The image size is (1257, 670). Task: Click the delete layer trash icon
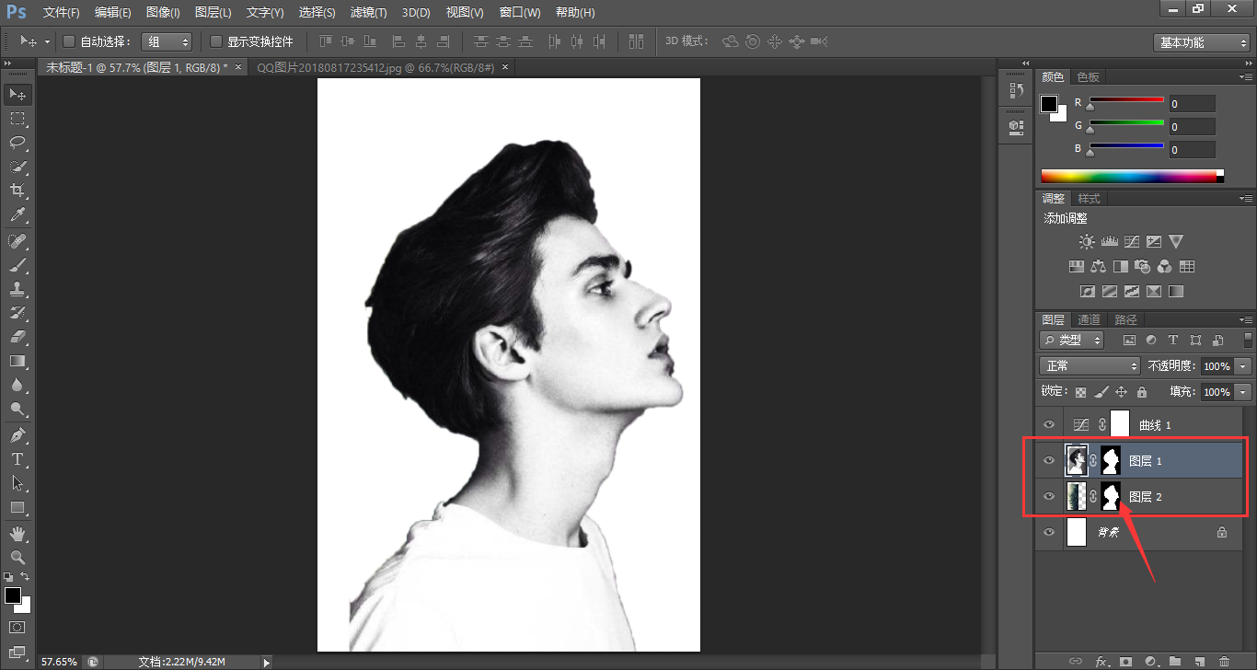pos(1223,661)
